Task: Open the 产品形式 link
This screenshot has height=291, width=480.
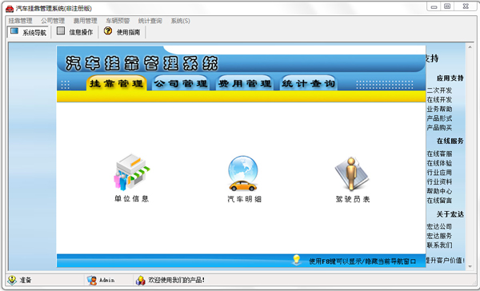Action: (439, 118)
